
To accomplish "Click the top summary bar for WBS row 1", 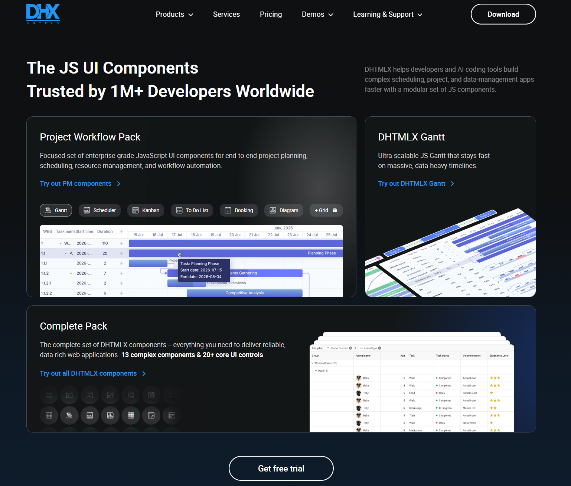I will click(236, 243).
